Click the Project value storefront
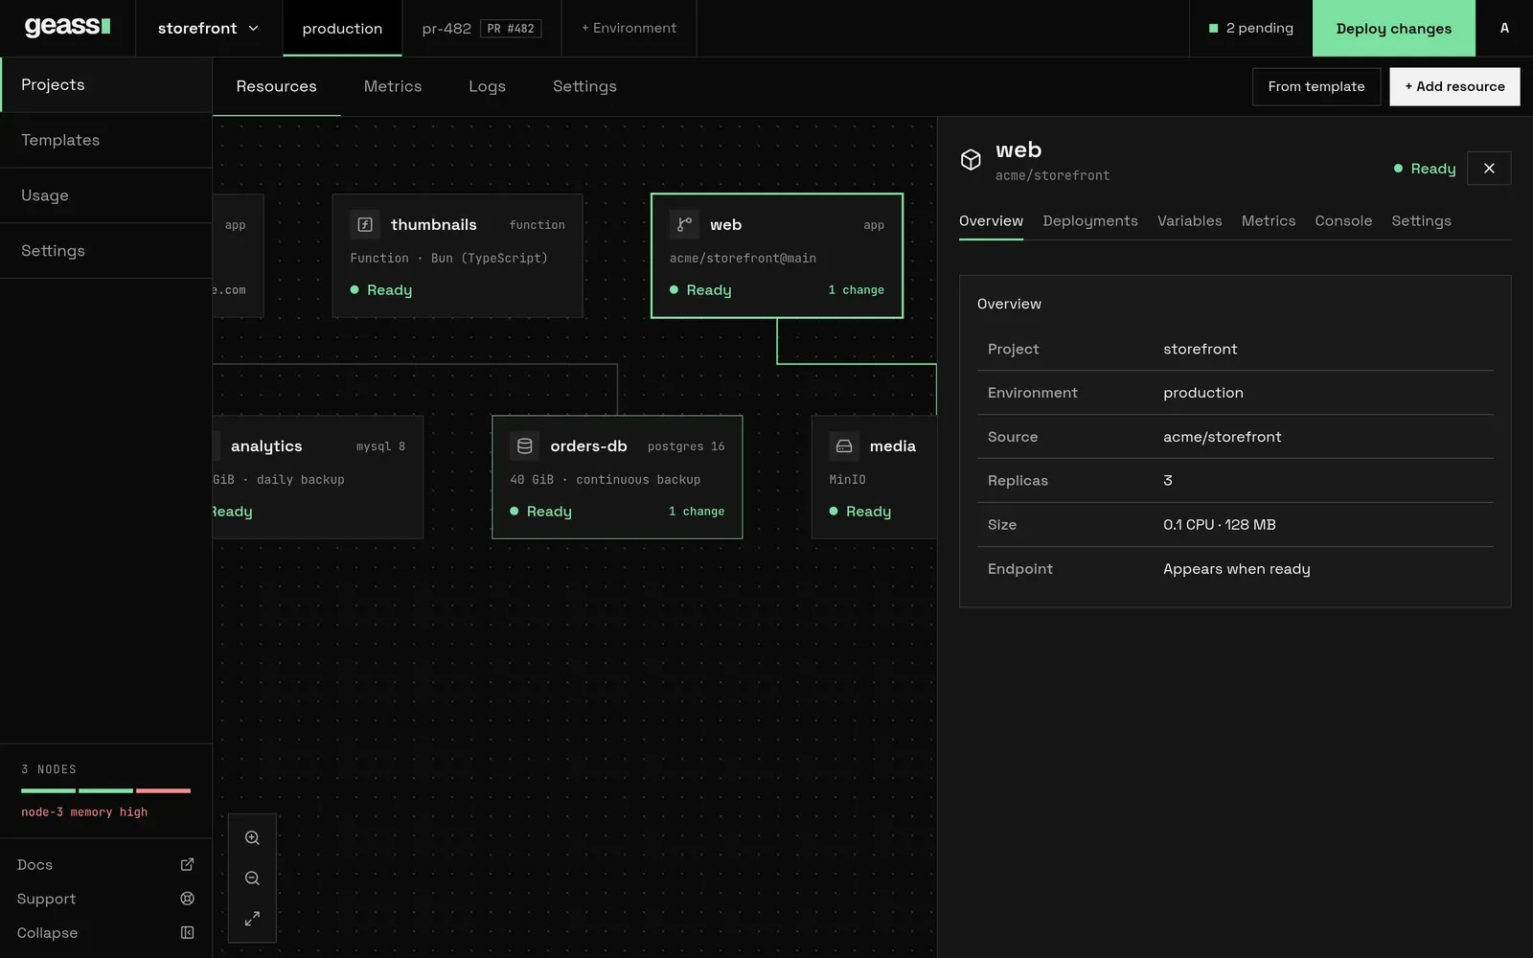This screenshot has width=1533, height=958. [1200, 349]
